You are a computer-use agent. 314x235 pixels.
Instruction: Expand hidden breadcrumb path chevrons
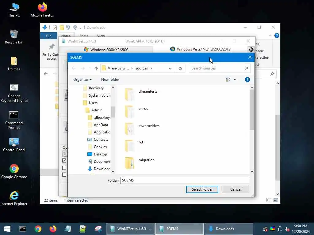pos(109,68)
